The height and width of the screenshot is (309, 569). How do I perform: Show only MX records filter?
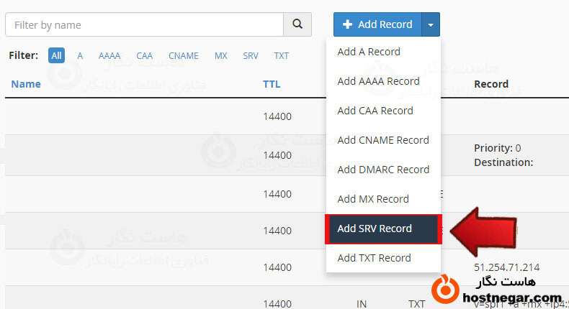coord(220,55)
